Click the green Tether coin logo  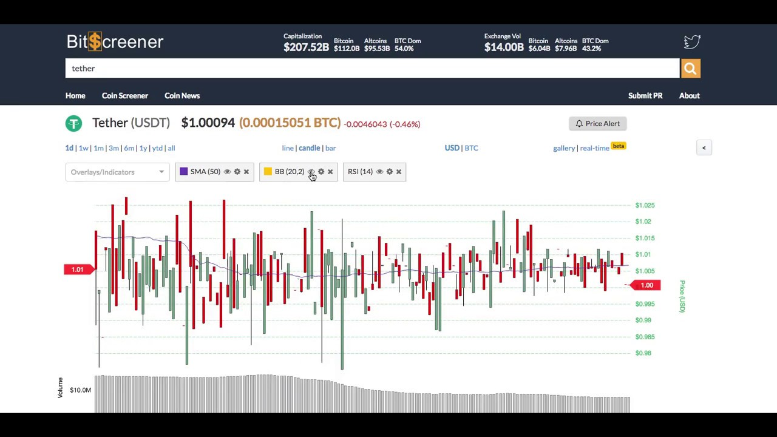(x=73, y=124)
